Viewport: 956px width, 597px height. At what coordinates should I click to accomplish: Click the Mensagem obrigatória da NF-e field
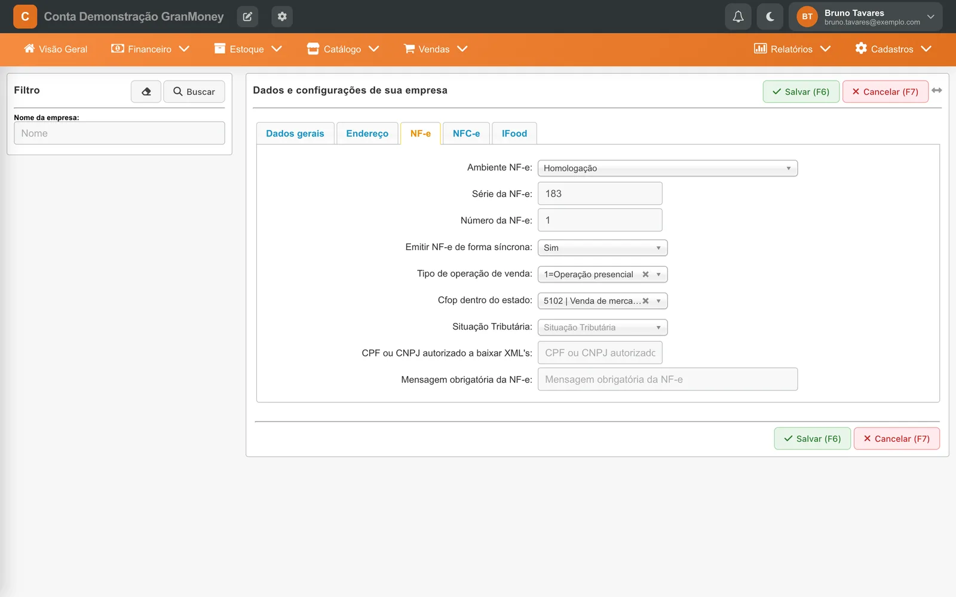click(667, 379)
